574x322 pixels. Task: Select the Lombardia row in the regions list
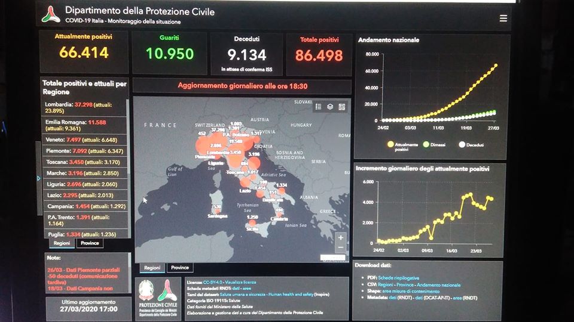(85, 107)
